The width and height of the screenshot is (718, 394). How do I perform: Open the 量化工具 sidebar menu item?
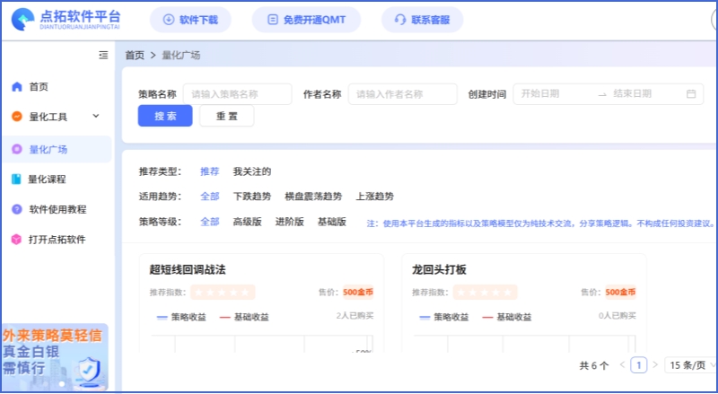(x=57, y=117)
